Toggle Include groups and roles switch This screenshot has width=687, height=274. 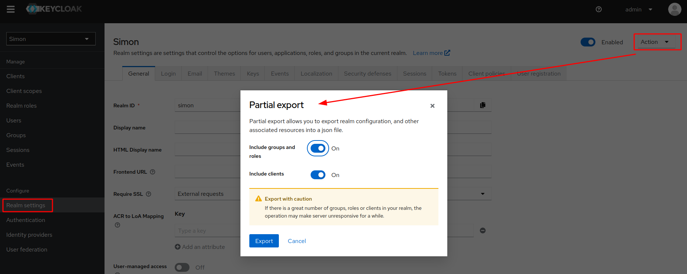(318, 148)
